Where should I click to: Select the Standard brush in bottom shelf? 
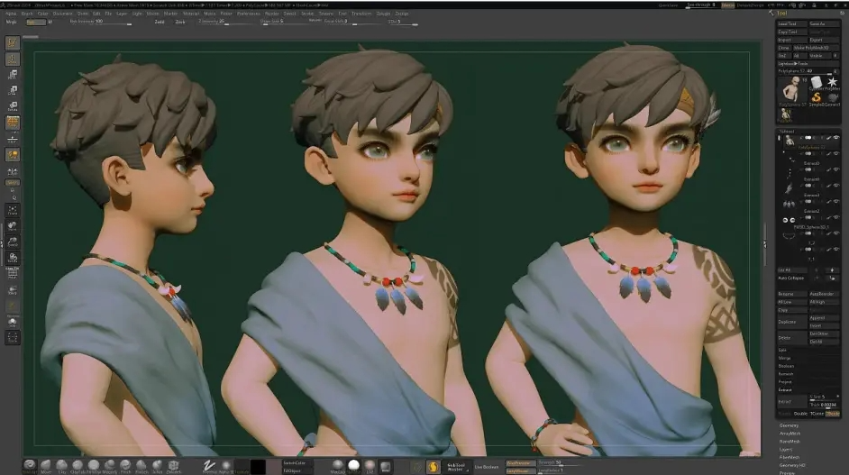(x=30, y=465)
